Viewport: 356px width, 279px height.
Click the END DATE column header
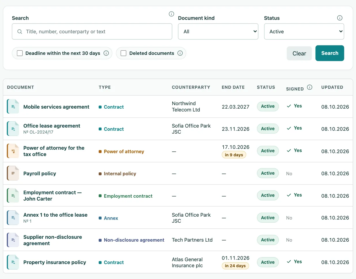(233, 87)
